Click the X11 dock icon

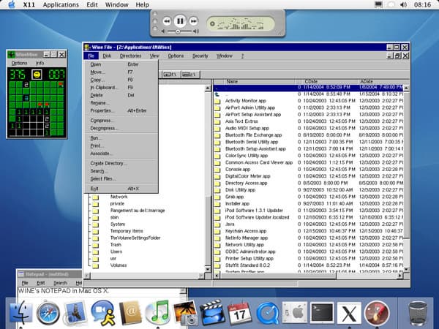[349, 314]
